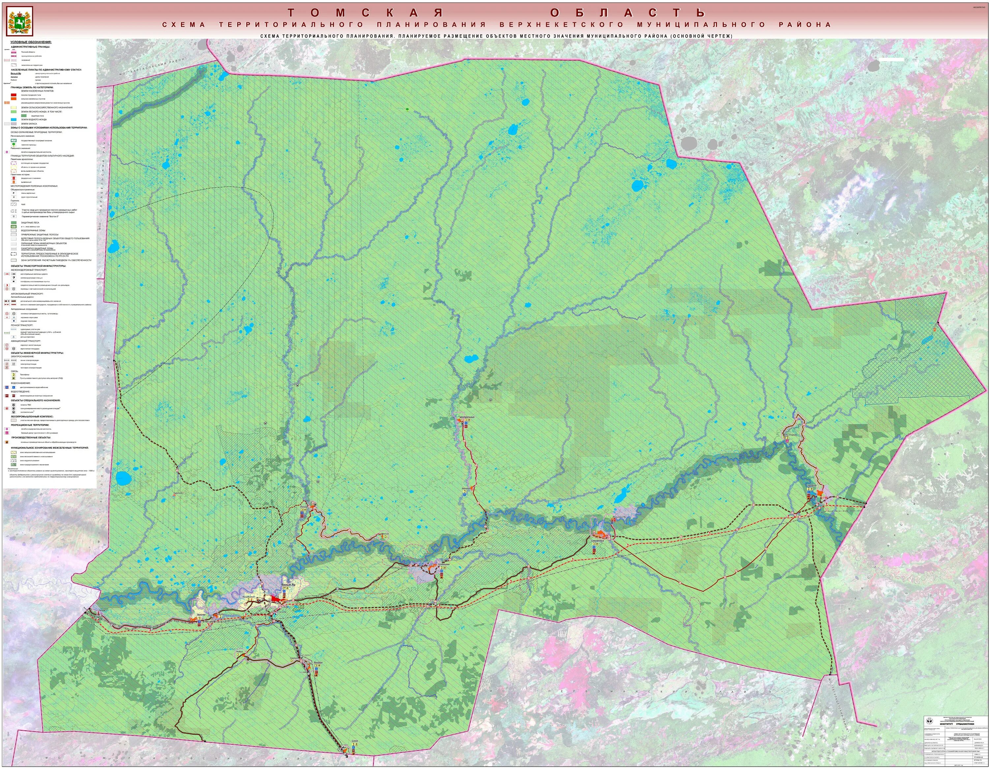Click the blue centralized water supply legend icon

[14, 388]
